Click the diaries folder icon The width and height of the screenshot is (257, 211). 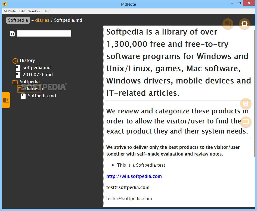[x=21, y=89]
